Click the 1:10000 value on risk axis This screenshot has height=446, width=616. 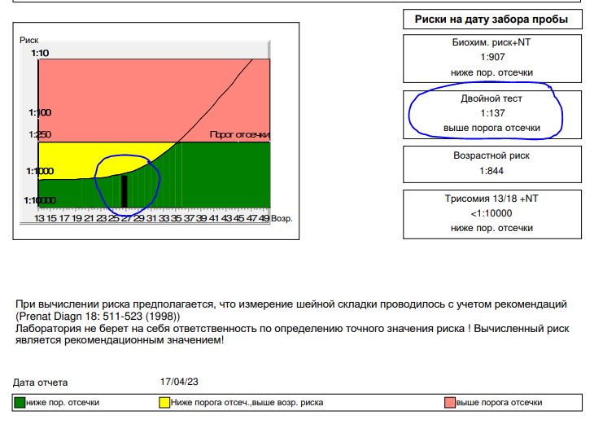(40, 200)
